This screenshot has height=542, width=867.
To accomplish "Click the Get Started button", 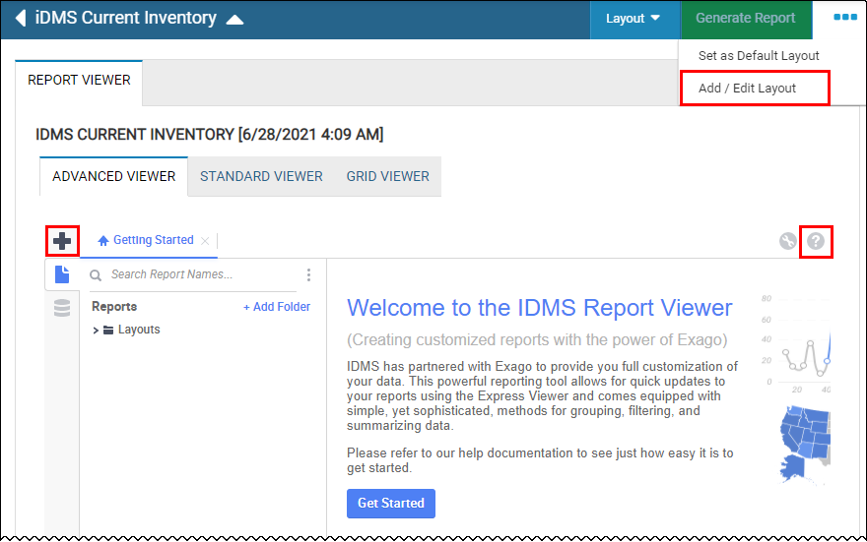I will [391, 504].
